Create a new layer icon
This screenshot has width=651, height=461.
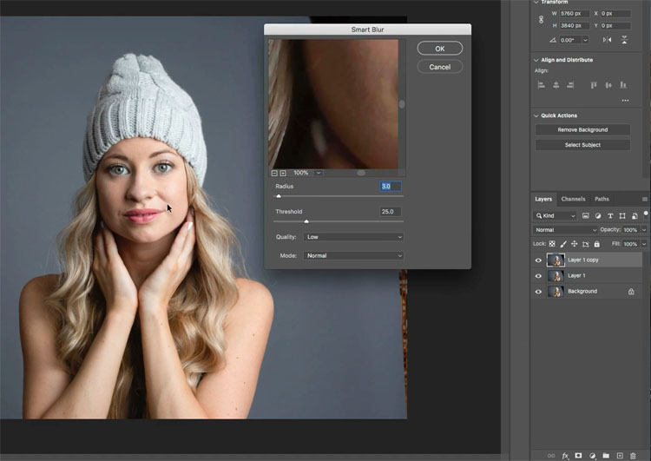[x=620, y=456]
